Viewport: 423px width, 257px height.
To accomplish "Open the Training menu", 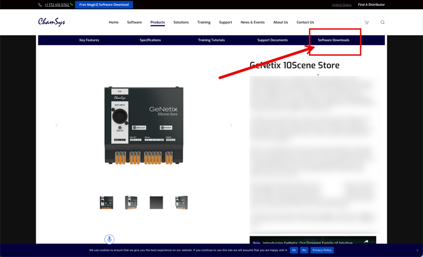I will click(204, 22).
